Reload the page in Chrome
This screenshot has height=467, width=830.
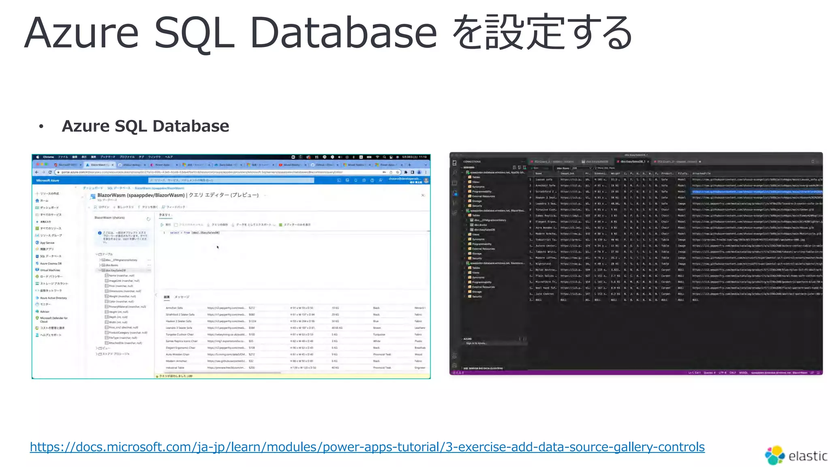50,172
